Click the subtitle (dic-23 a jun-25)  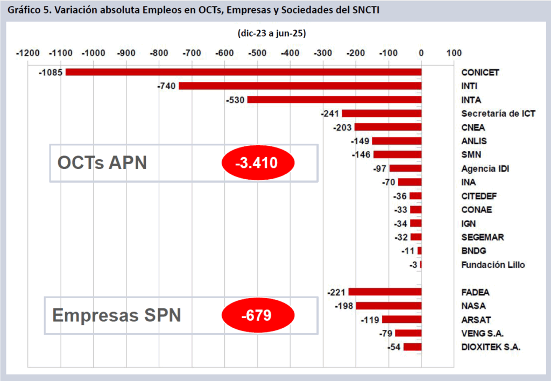click(x=271, y=33)
